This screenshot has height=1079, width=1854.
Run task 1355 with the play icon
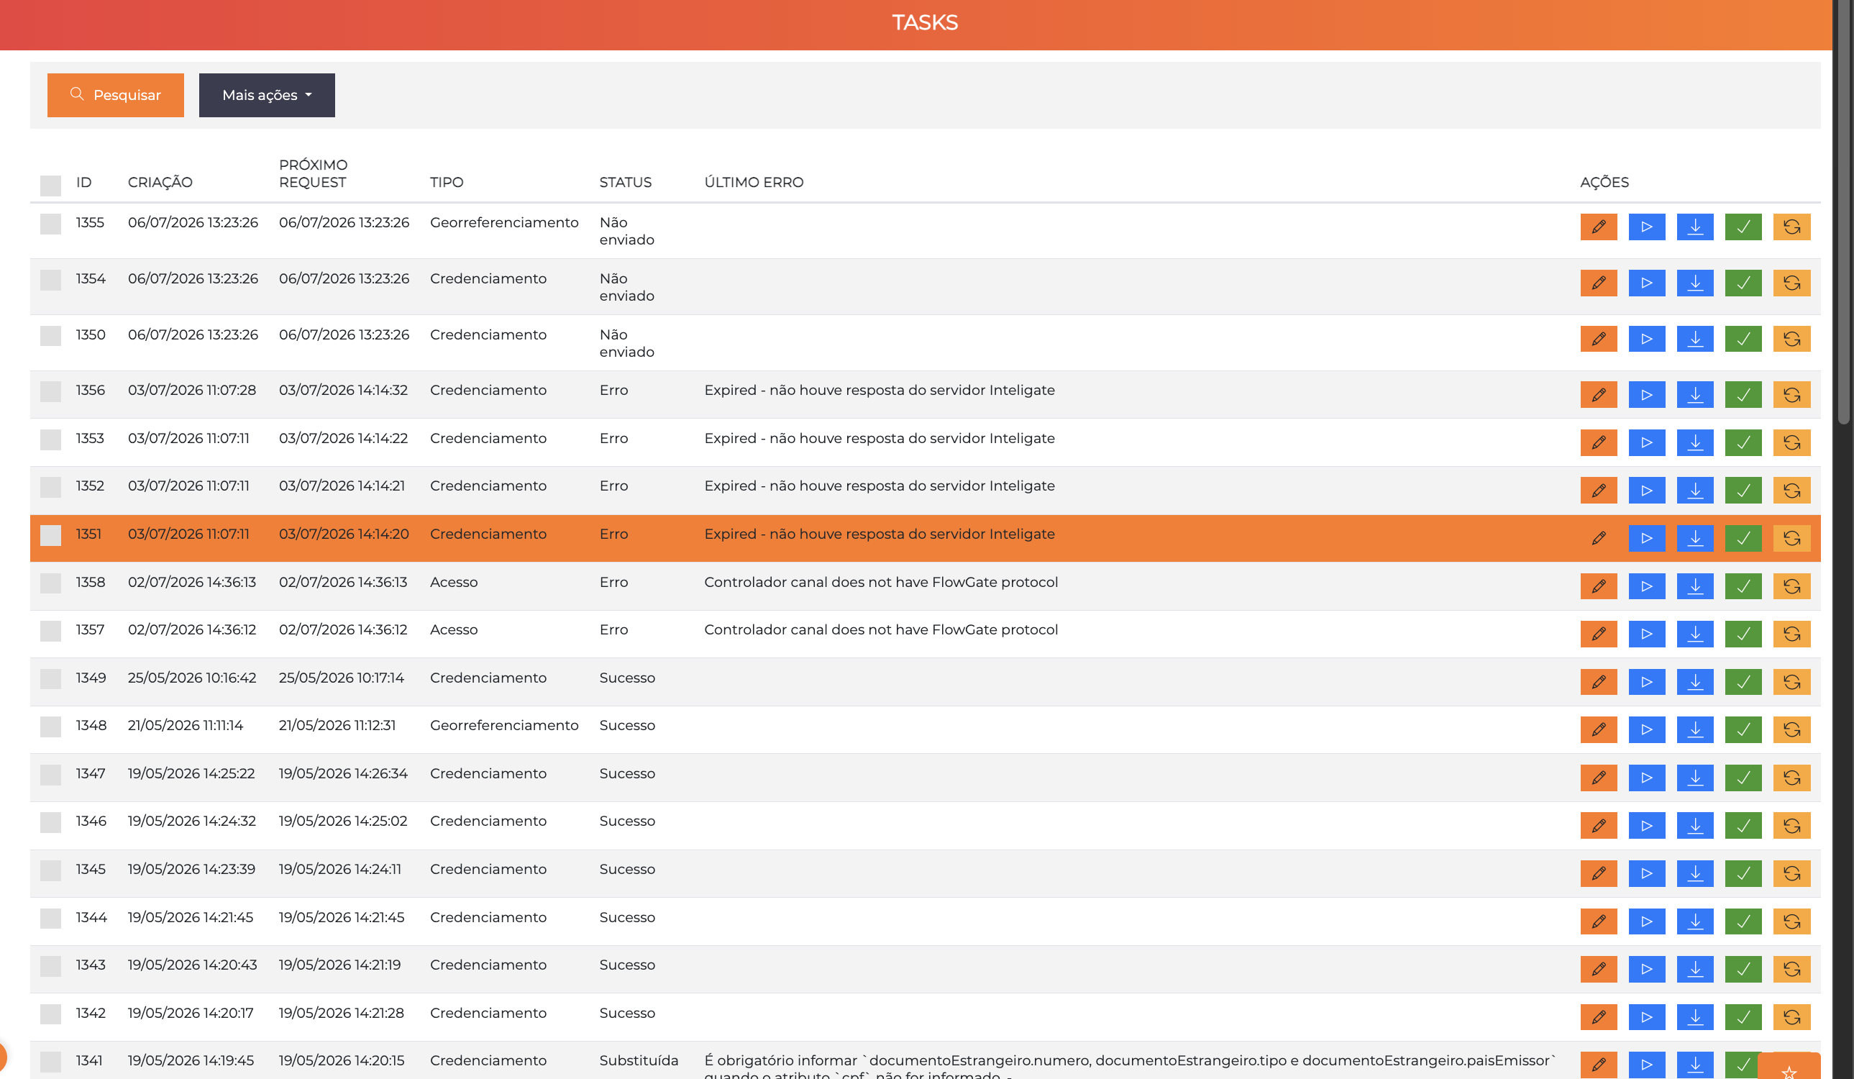pos(1647,227)
